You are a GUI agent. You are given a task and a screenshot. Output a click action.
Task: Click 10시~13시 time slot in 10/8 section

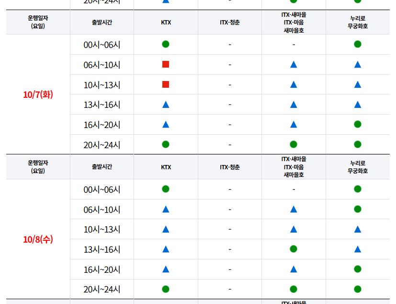click(102, 229)
